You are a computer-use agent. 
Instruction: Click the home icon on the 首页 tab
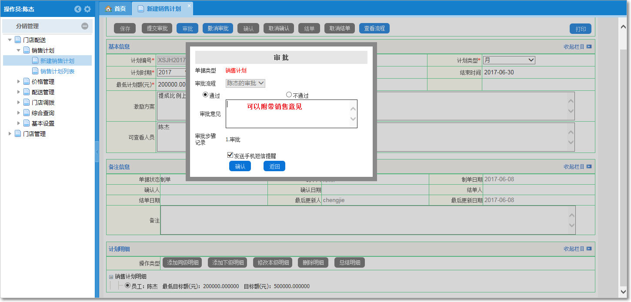108,8
